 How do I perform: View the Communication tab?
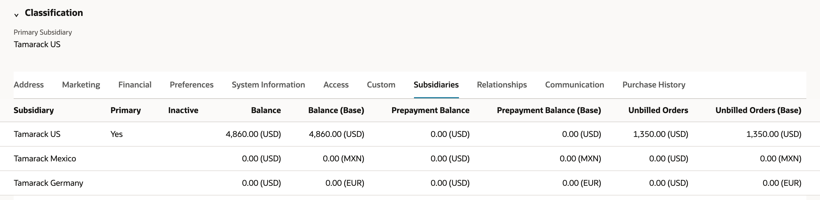(x=575, y=85)
